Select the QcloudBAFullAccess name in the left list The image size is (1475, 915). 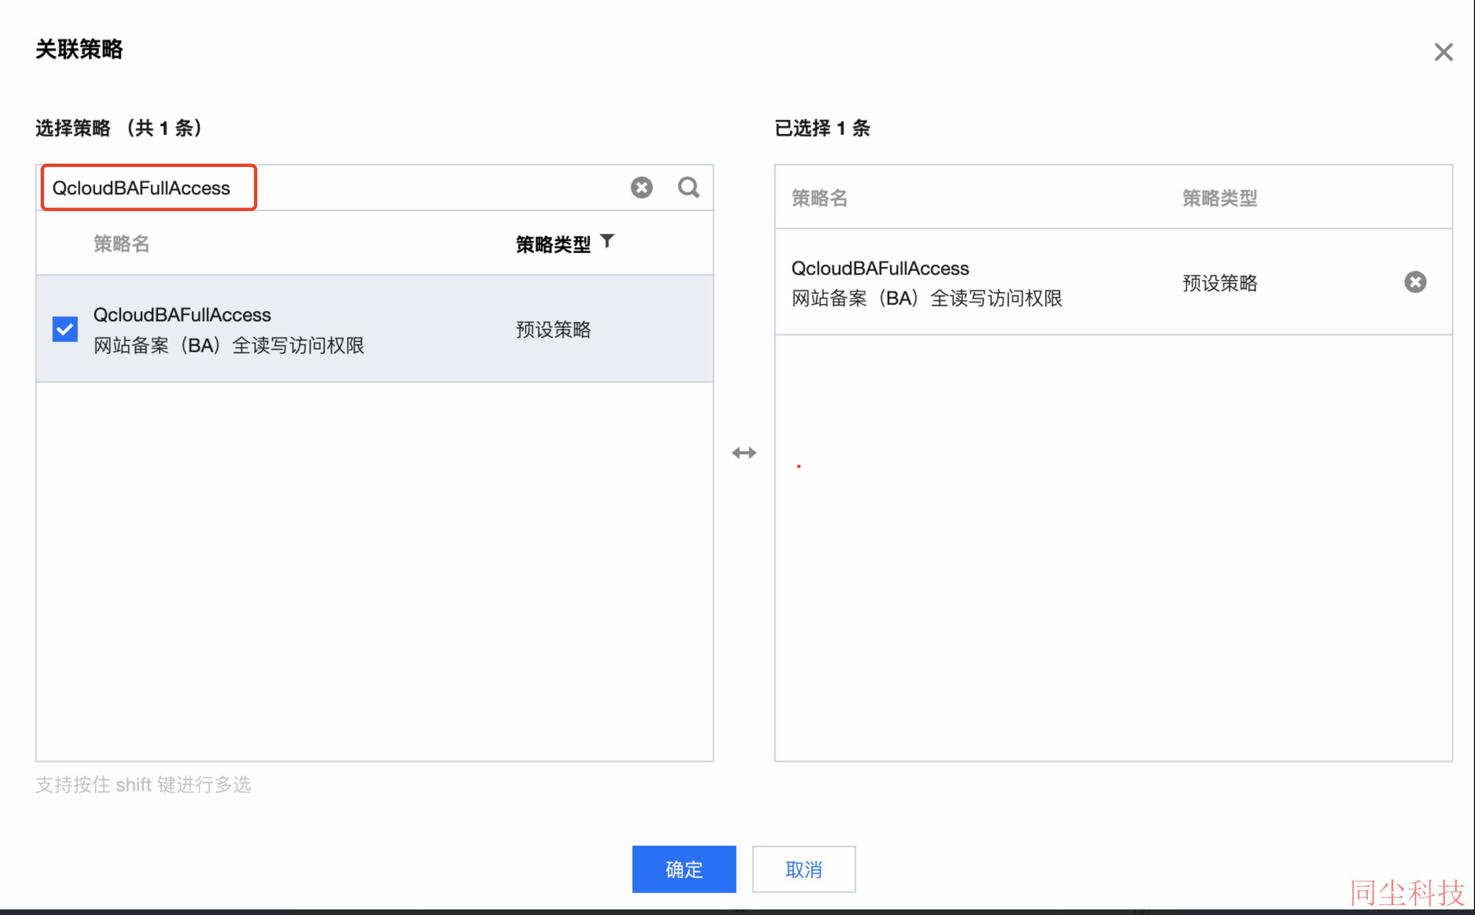(182, 314)
